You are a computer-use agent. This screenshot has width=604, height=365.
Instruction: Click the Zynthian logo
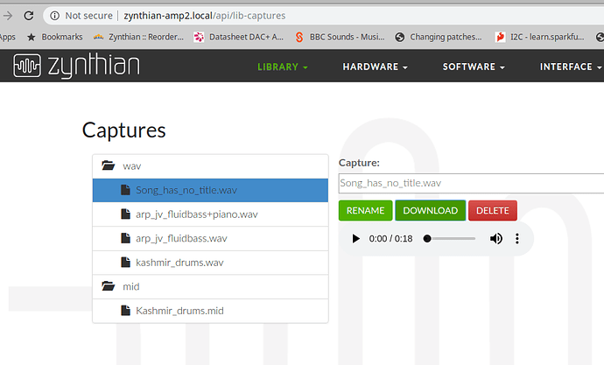click(x=76, y=66)
